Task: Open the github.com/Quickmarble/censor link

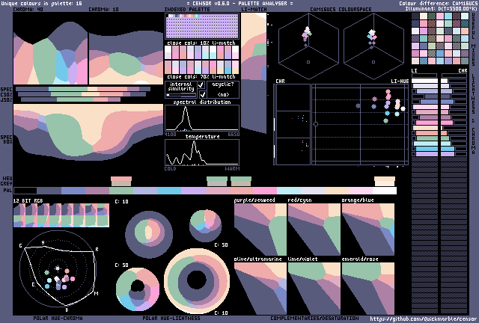Action: click(424, 318)
